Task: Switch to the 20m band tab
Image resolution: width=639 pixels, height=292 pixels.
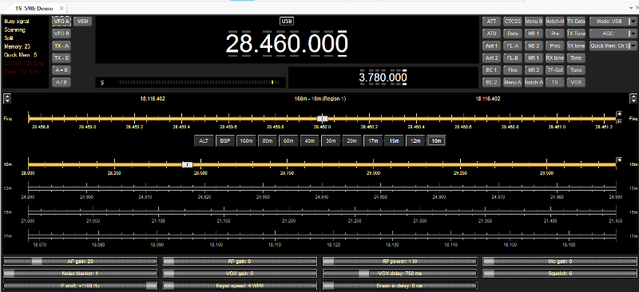Action: click(351, 141)
